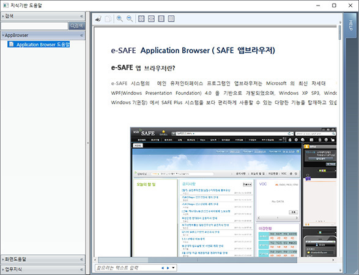Collapse left pane using splitter arrow
The height and width of the screenshot is (275, 359).
pos(88,143)
